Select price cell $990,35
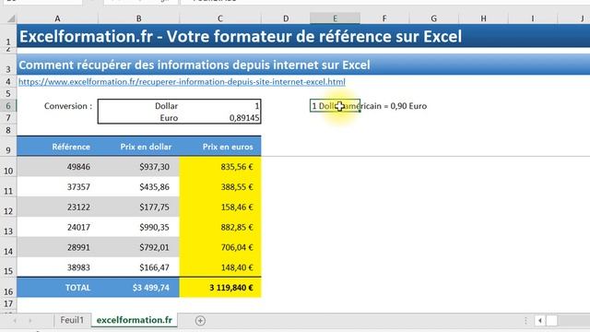 [138, 227]
